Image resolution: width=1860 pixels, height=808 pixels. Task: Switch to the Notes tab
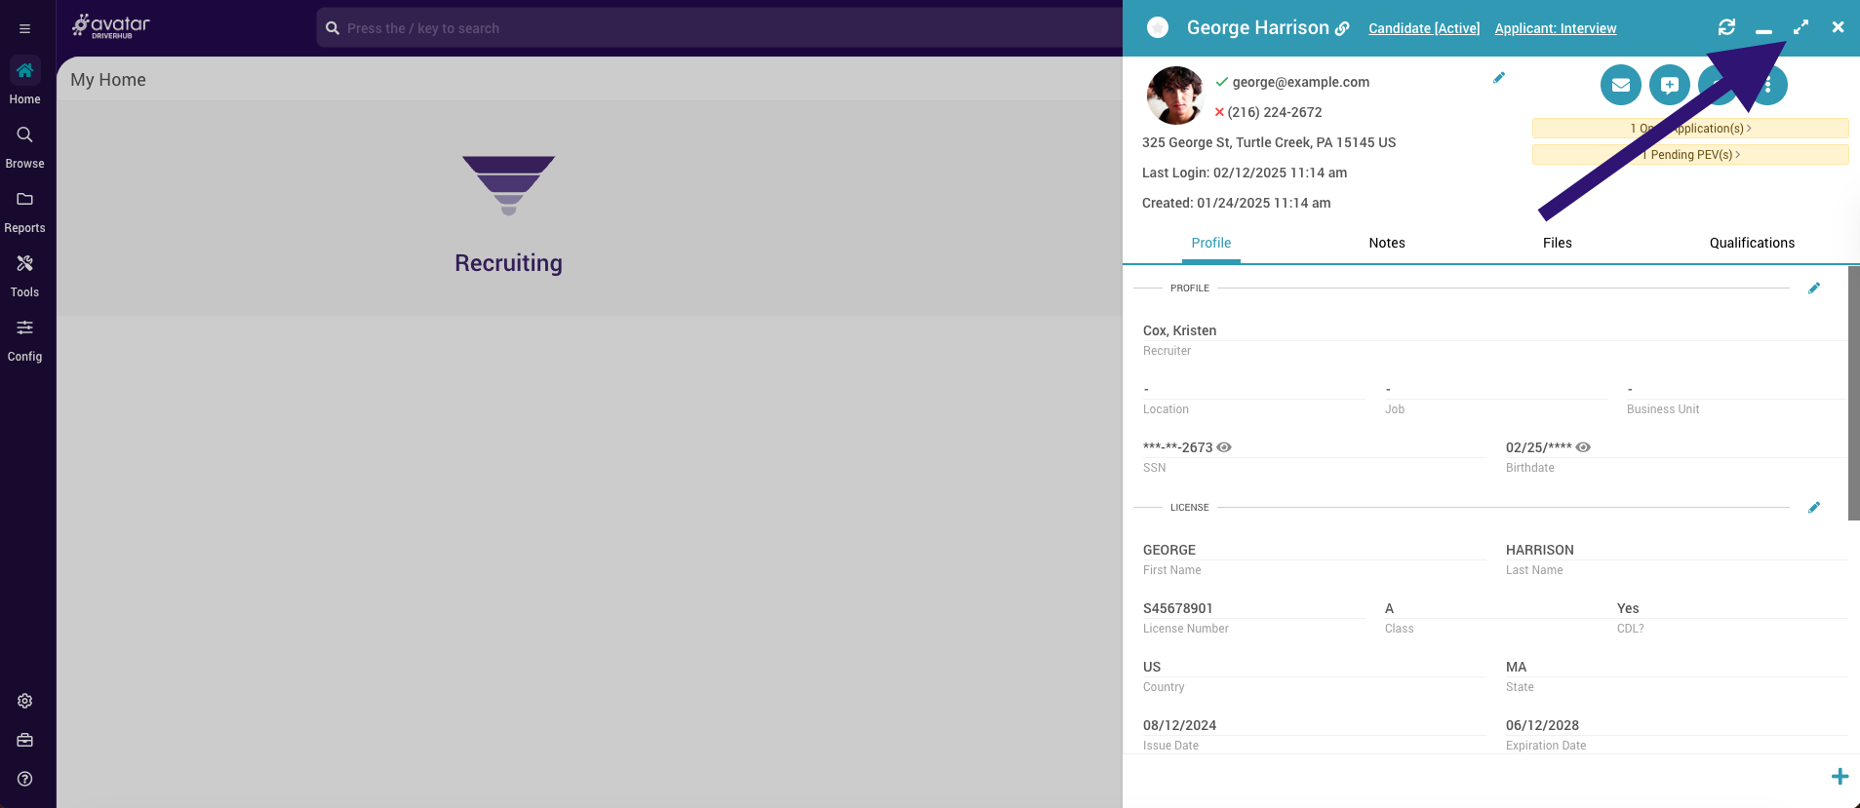coord(1386,243)
